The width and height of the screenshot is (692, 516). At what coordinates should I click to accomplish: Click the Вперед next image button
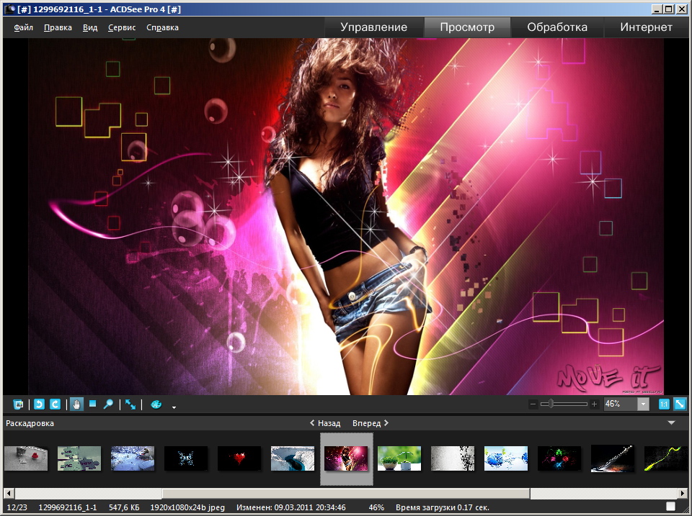click(x=371, y=423)
